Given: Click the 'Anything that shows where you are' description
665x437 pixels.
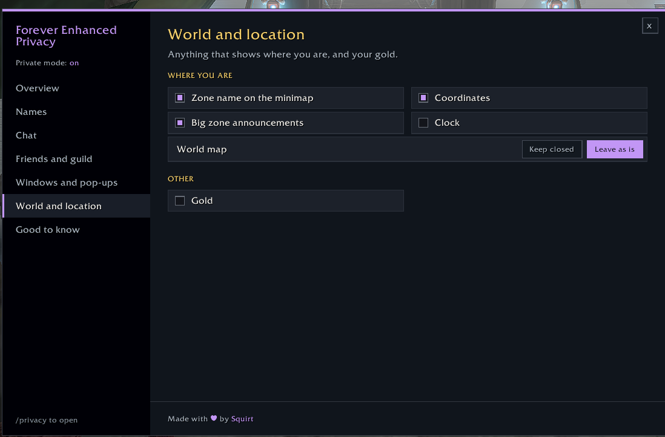Looking at the screenshot, I should click(283, 54).
